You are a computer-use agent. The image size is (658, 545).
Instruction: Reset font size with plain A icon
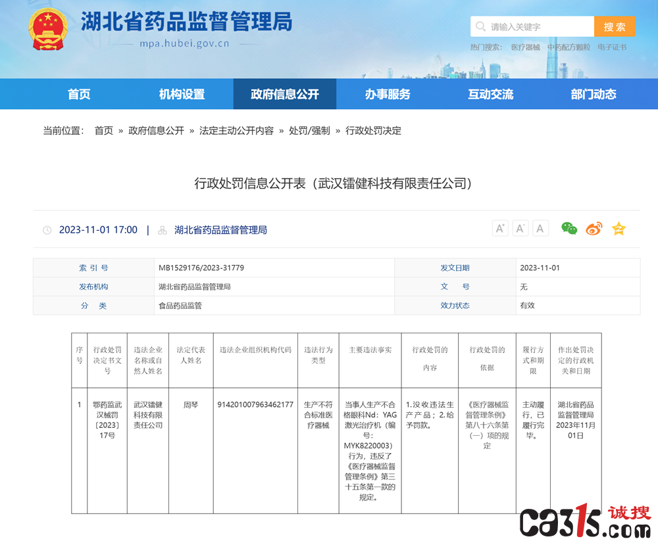(540, 229)
